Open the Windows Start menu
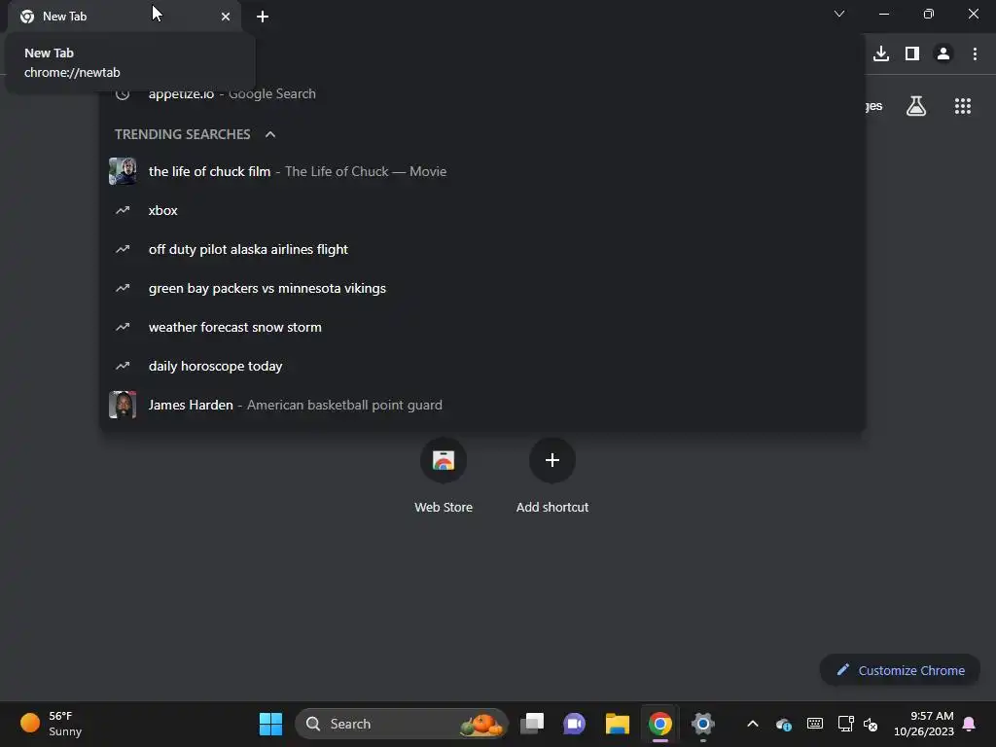The width and height of the screenshot is (996, 747). (x=270, y=724)
